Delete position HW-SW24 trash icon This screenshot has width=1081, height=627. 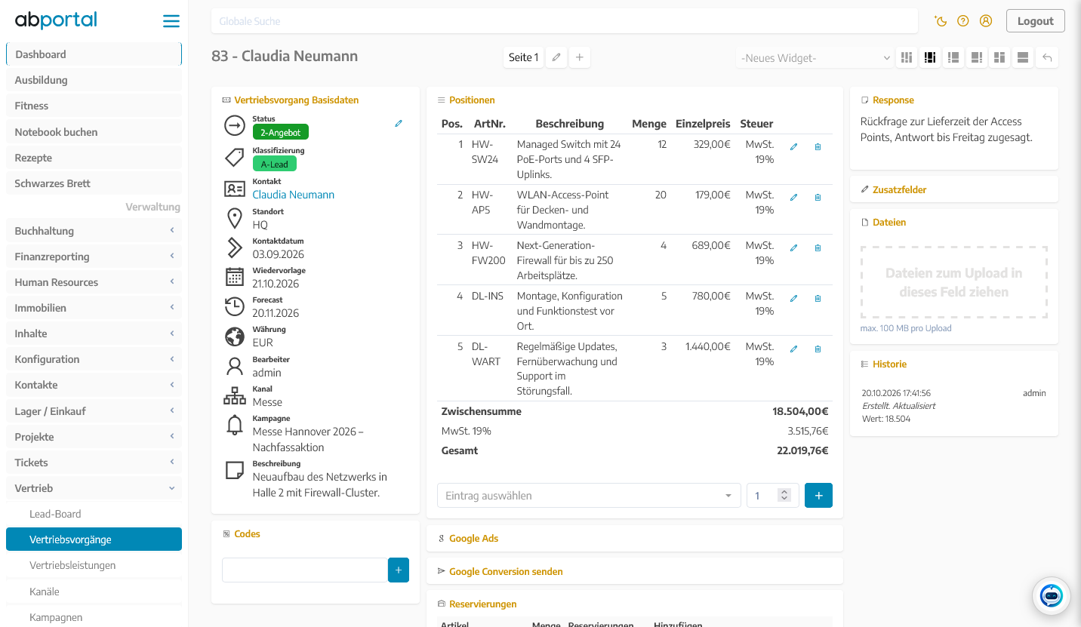pos(818,147)
